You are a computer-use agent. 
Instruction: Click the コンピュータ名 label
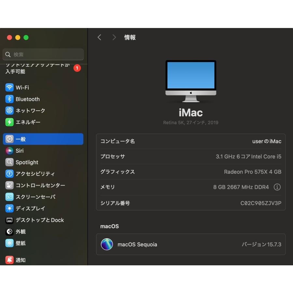[x=118, y=141]
